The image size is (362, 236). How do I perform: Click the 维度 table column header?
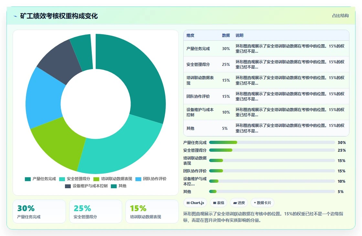click(x=190, y=36)
